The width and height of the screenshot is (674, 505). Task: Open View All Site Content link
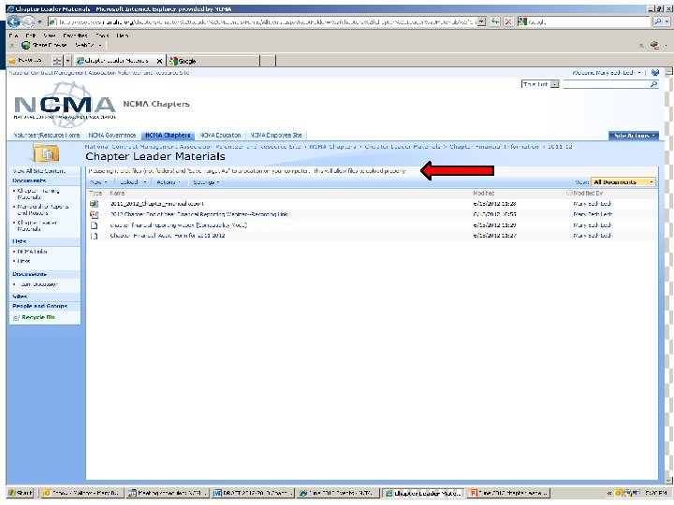tap(39, 171)
